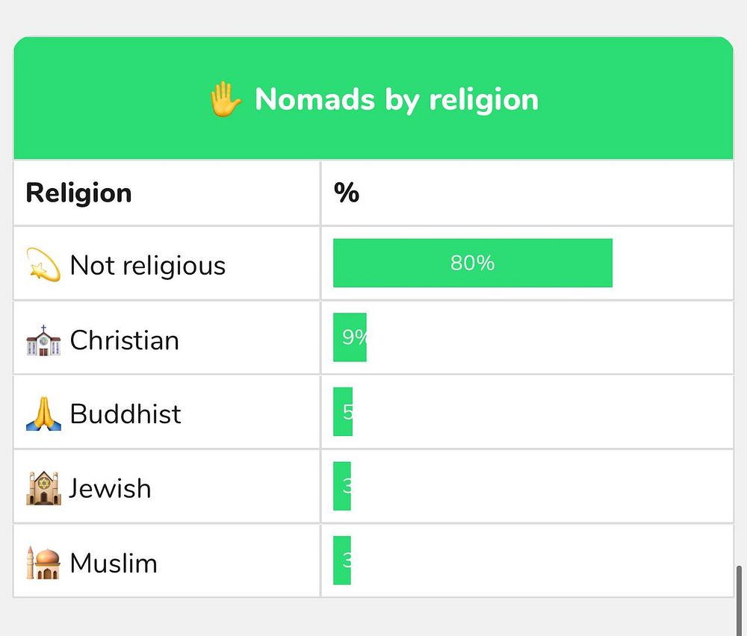Select the Muslim row label
Screen dimensions: 747x636
[114, 562]
